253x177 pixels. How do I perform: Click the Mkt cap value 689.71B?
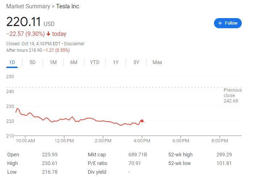(x=138, y=155)
